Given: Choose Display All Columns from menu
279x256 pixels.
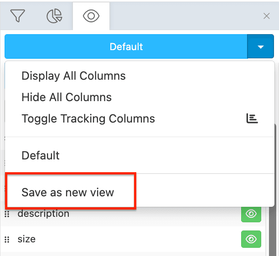Looking at the screenshot, I should pos(73,76).
